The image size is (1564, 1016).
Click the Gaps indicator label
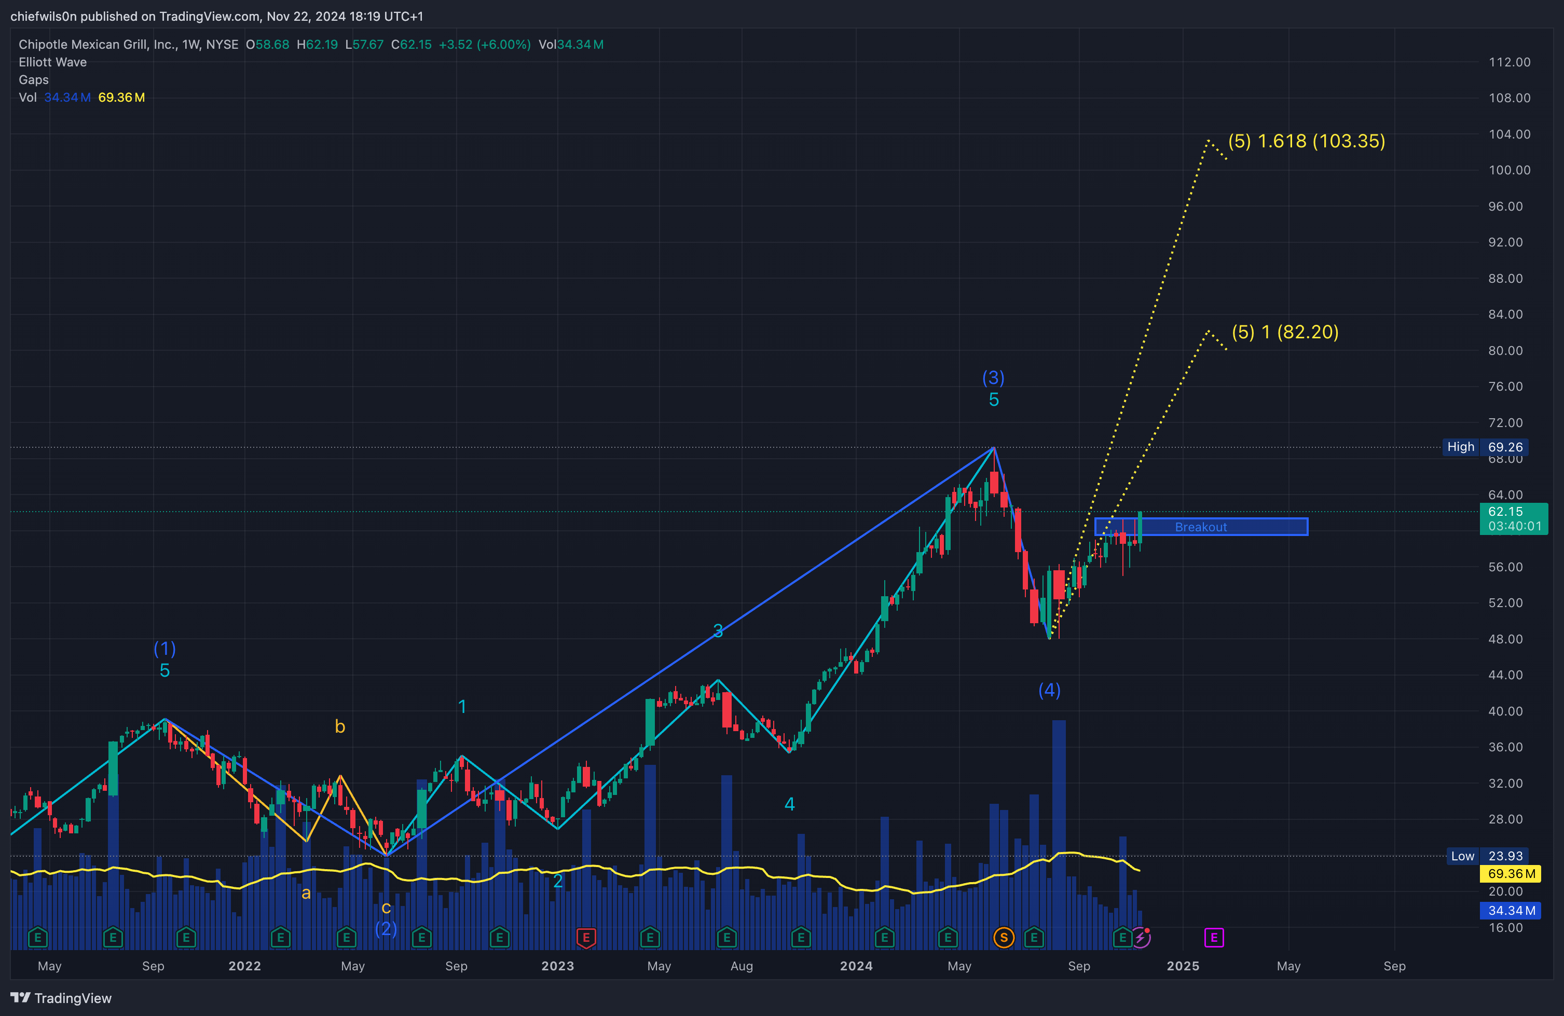(x=34, y=79)
